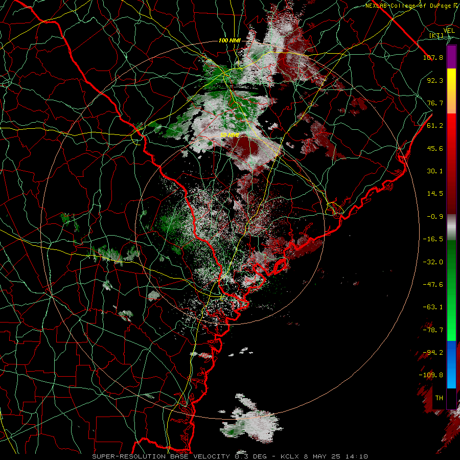This screenshot has width=460, height=460.
Task: Click the 50 NMI range ring label
Action: tap(229, 135)
